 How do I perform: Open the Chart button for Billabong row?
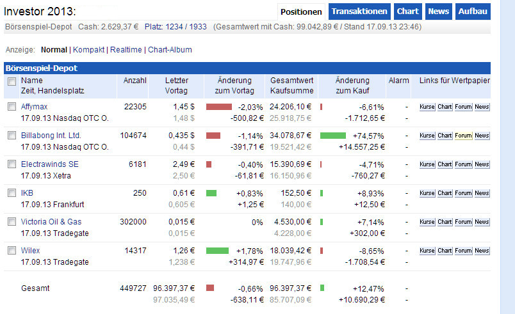coord(445,136)
